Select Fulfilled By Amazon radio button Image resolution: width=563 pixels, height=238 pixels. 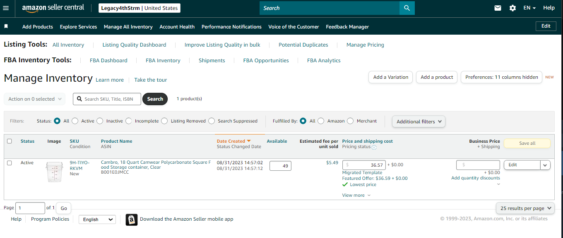[x=321, y=121]
